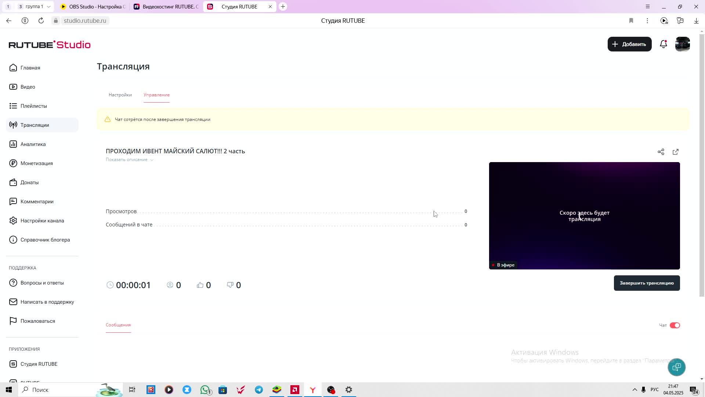
Task: Switch to Видеохостинг RUTUBE browser tab
Action: pyautogui.click(x=166, y=7)
